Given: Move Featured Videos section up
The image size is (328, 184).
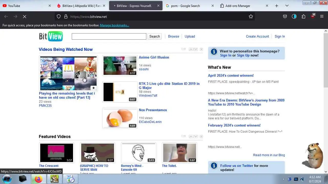Looking at the screenshot, I should [x=191, y=136].
